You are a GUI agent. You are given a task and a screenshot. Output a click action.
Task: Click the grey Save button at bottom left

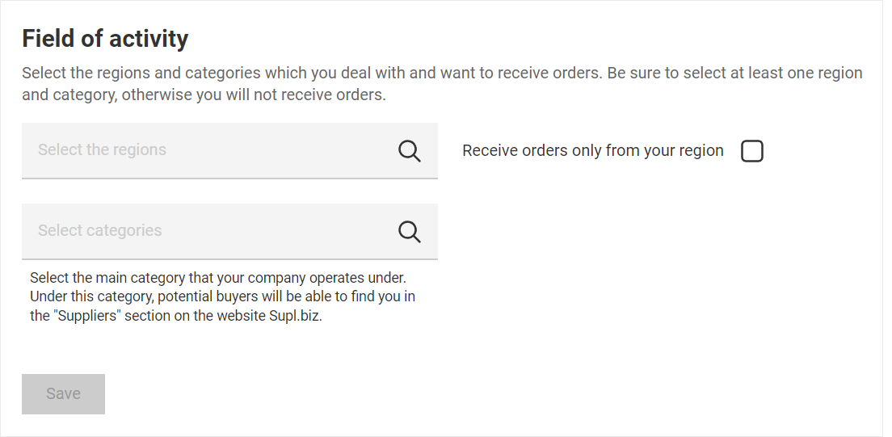click(63, 394)
